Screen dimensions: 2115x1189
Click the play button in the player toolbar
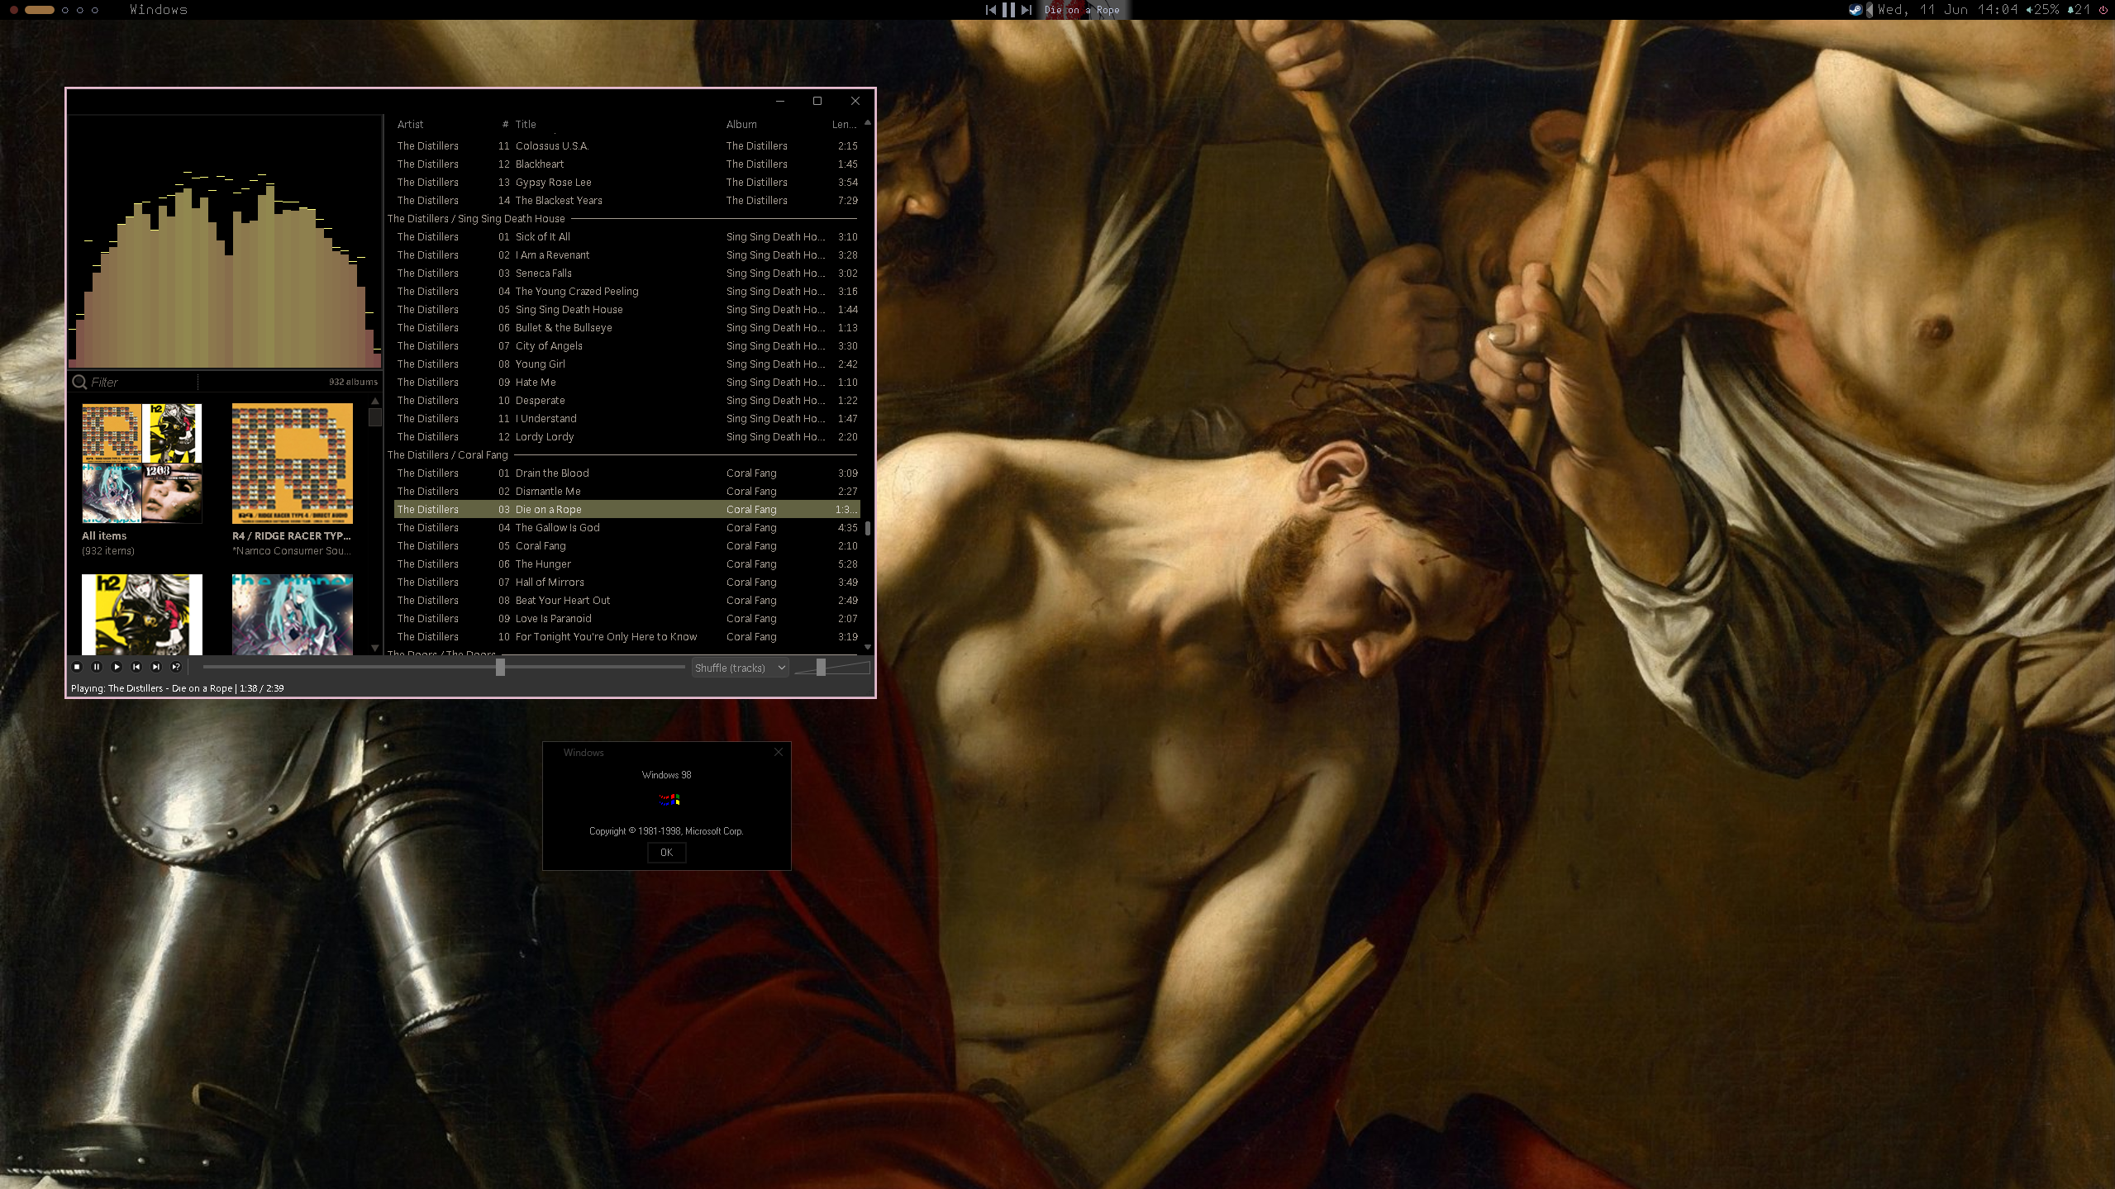(117, 667)
